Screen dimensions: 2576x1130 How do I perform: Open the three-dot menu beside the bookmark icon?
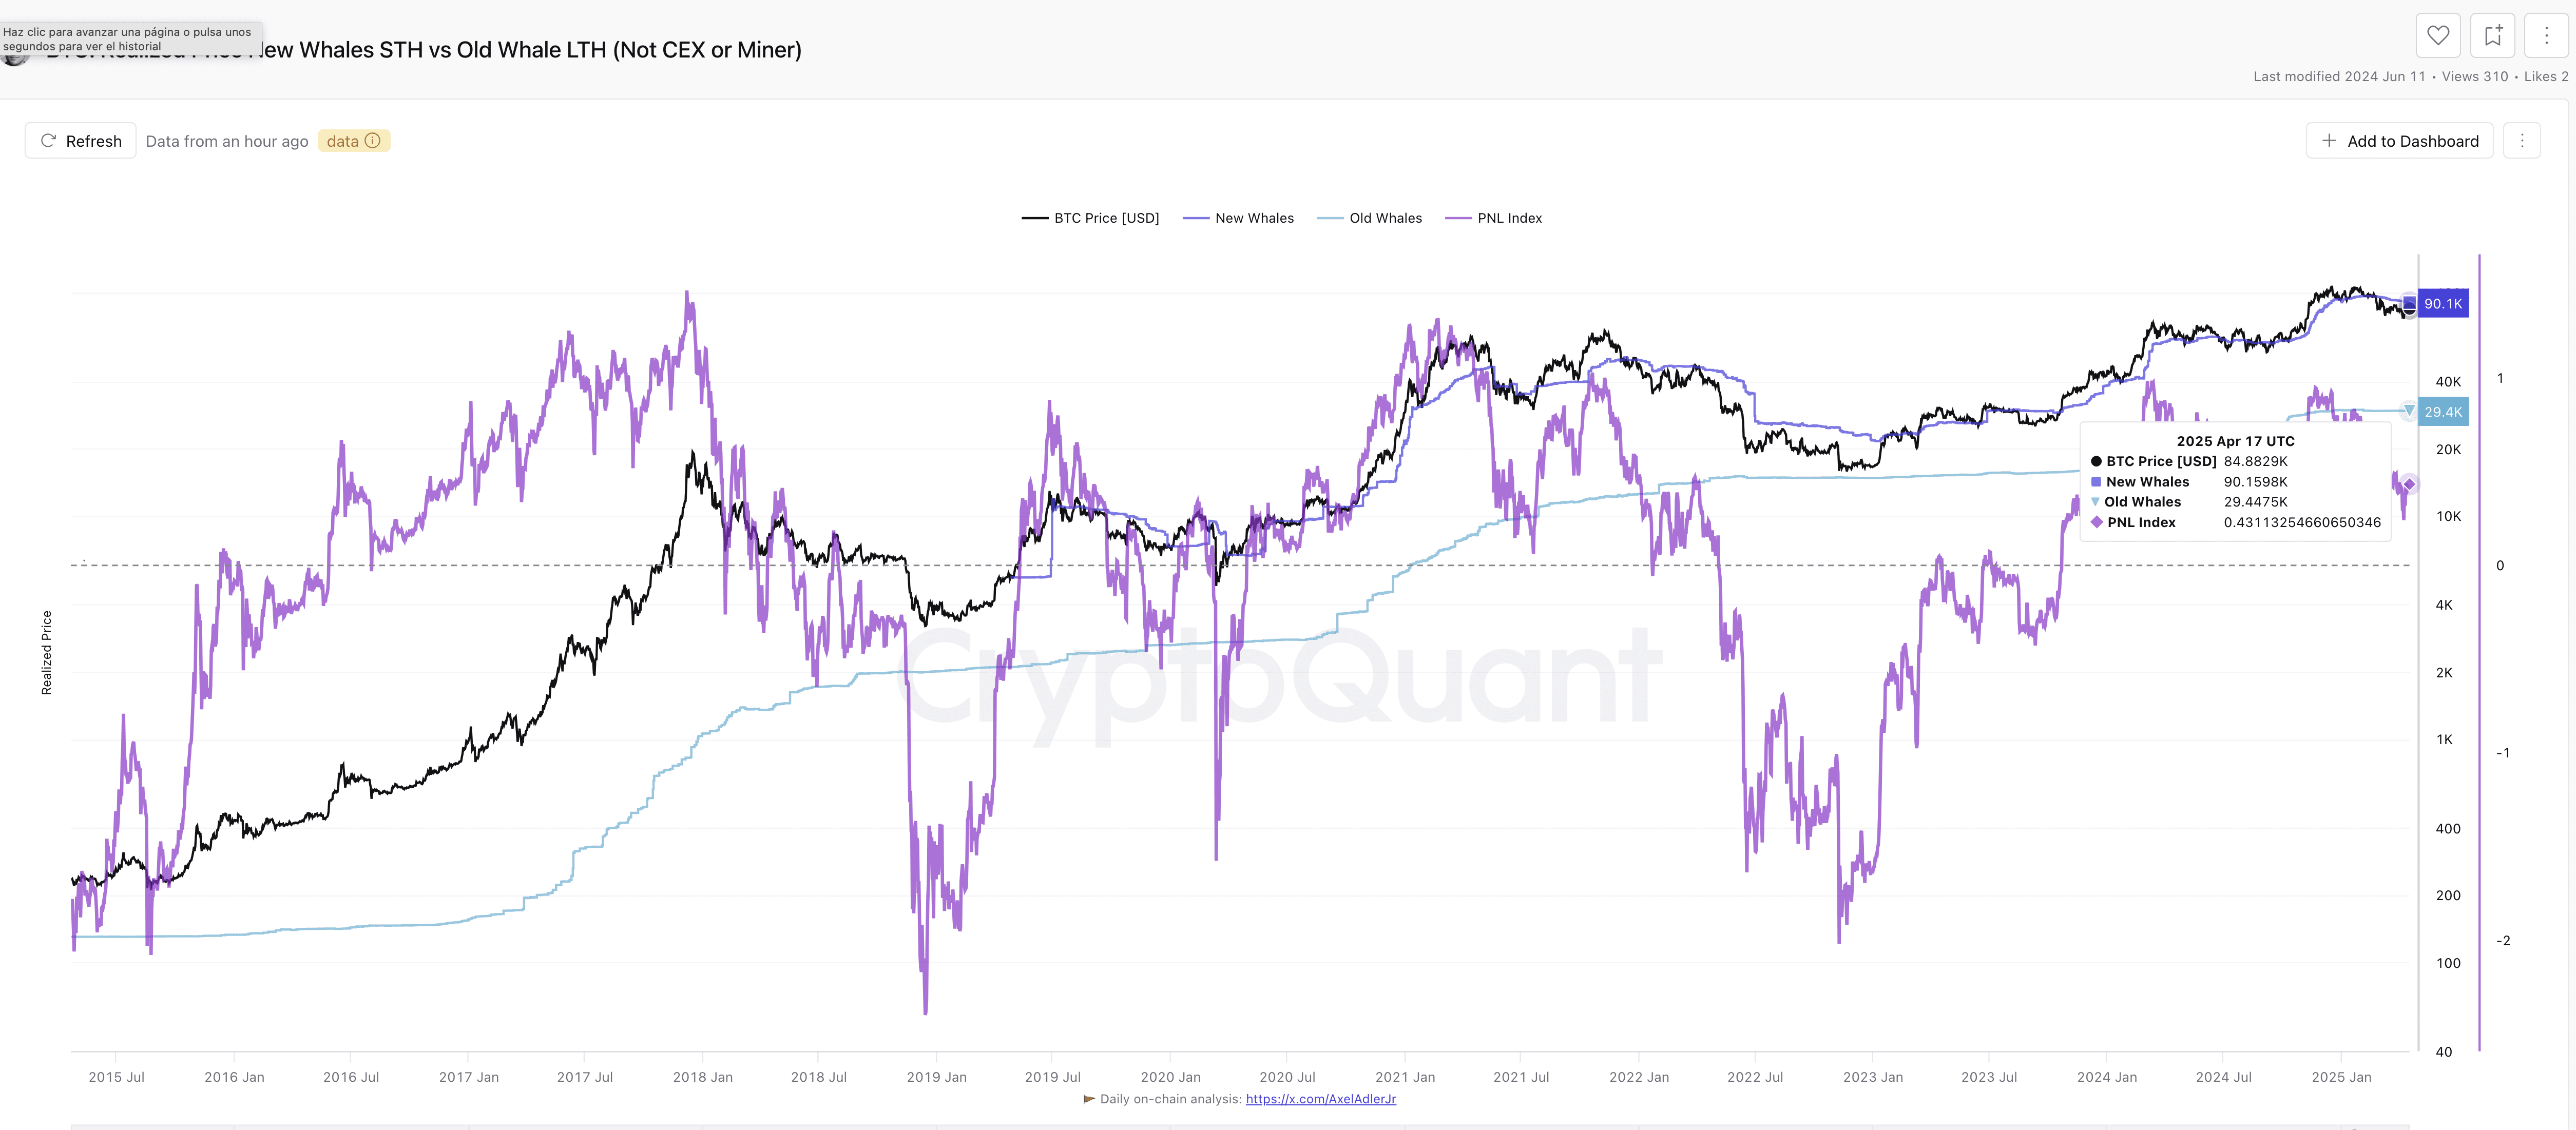point(2546,36)
